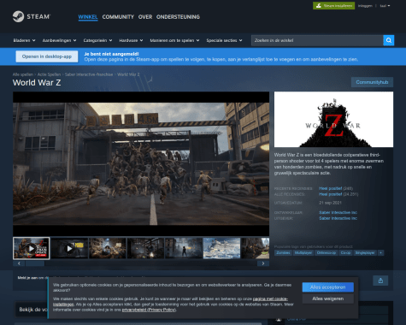Select the Co-op tag
Viewport: 406px width, 325px height.
click(x=345, y=253)
